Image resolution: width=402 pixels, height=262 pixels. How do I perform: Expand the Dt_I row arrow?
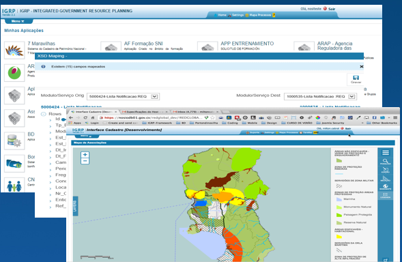pos(51,151)
